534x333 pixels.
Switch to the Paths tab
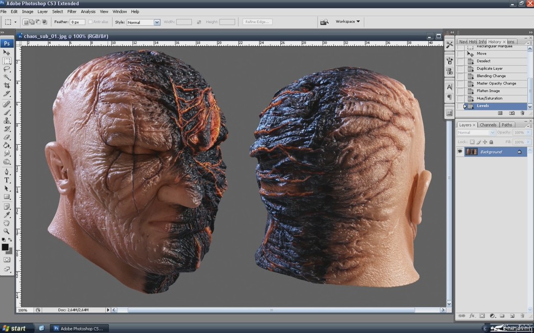tap(507, 125)
